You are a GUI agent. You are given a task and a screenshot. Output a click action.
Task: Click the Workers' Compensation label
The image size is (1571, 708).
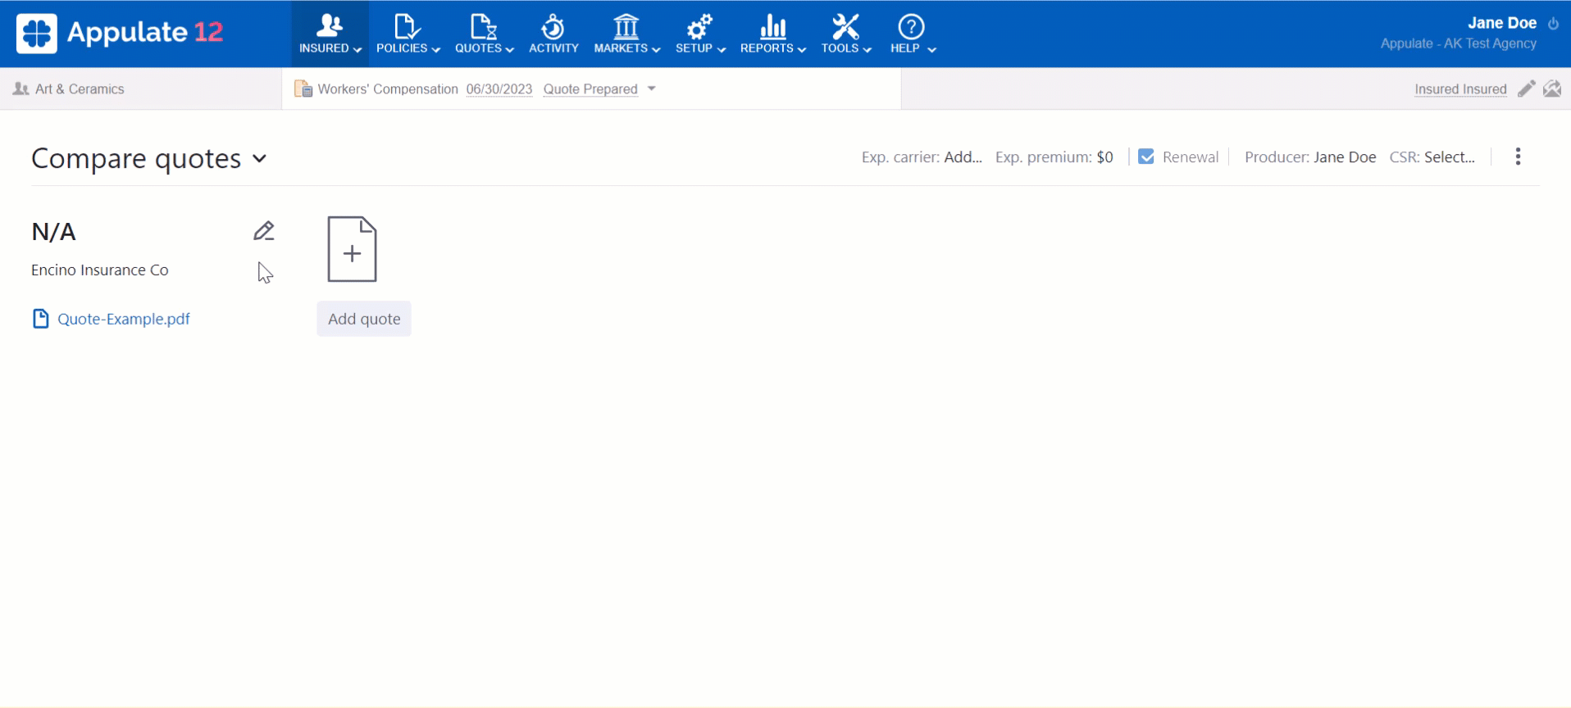388,89
